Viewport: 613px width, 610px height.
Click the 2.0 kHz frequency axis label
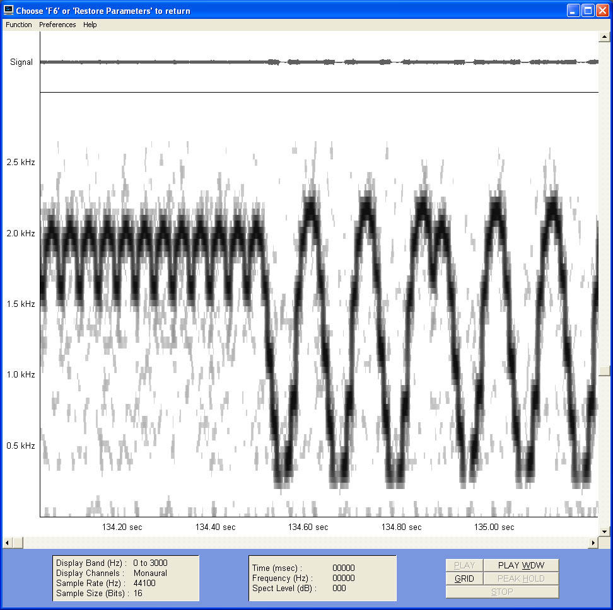pos(21,233)
